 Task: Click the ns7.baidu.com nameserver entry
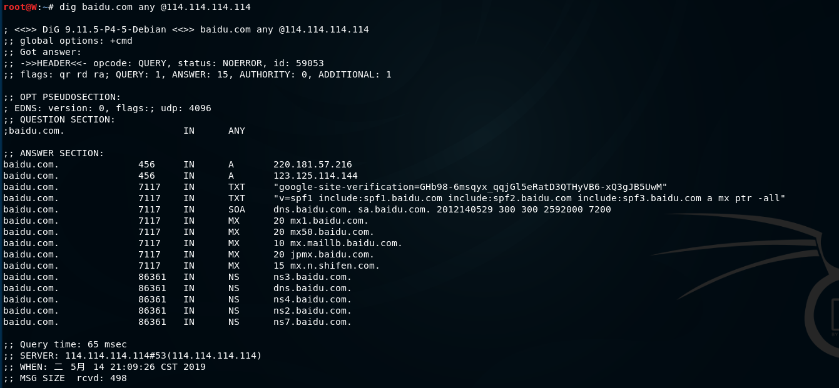[312, 322]
